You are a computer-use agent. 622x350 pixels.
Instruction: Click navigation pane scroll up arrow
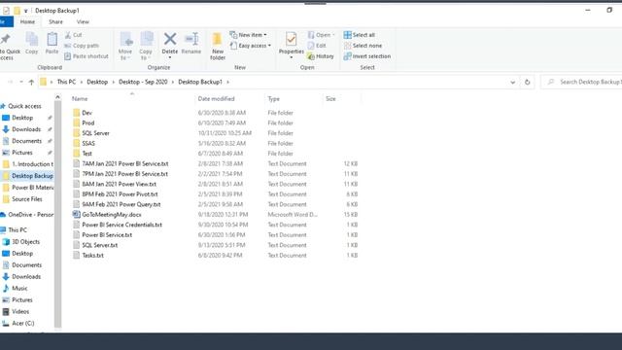[x=57, y=97]
